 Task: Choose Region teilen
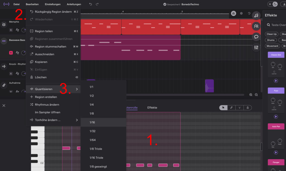pyautogui.click(x=53, y=31)
